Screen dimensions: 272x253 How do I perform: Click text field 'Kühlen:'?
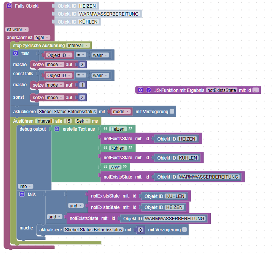point(118,148)
